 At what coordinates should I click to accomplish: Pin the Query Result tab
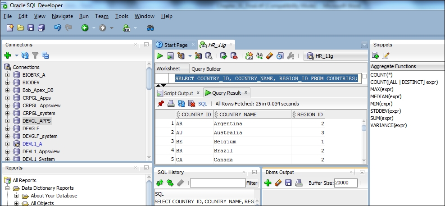(161, 104)
